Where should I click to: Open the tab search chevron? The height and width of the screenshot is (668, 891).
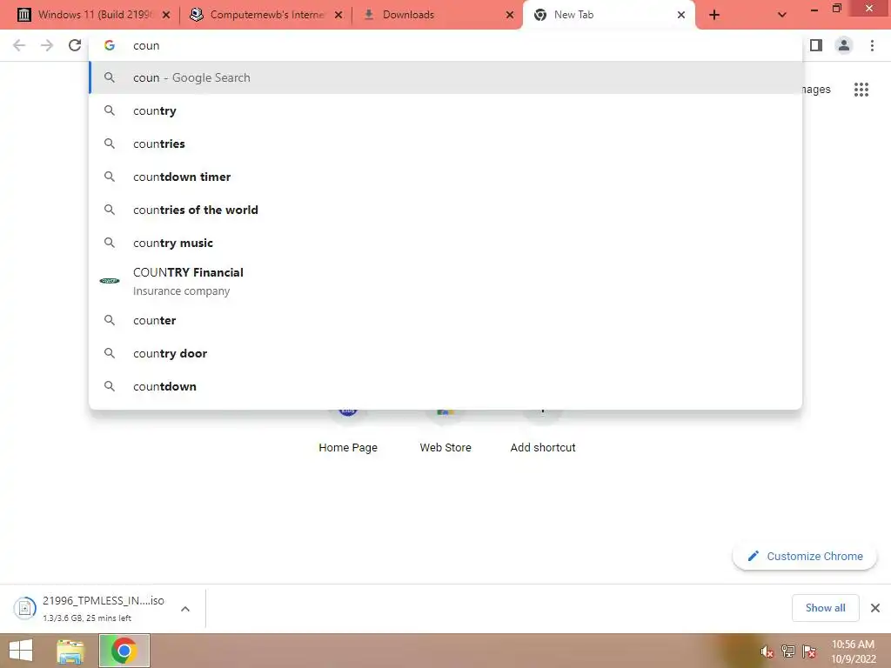782,15
